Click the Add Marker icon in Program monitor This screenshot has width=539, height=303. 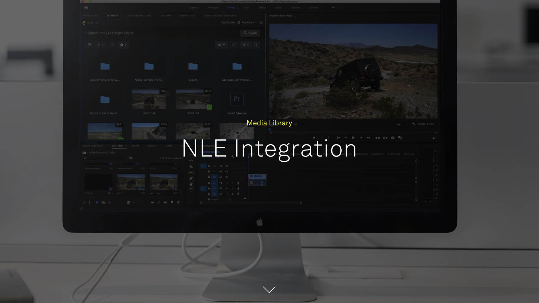tap(314, 138)
